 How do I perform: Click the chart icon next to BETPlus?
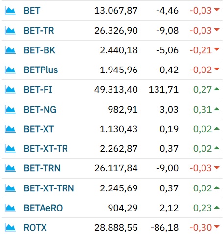click(x=10, y=70)
